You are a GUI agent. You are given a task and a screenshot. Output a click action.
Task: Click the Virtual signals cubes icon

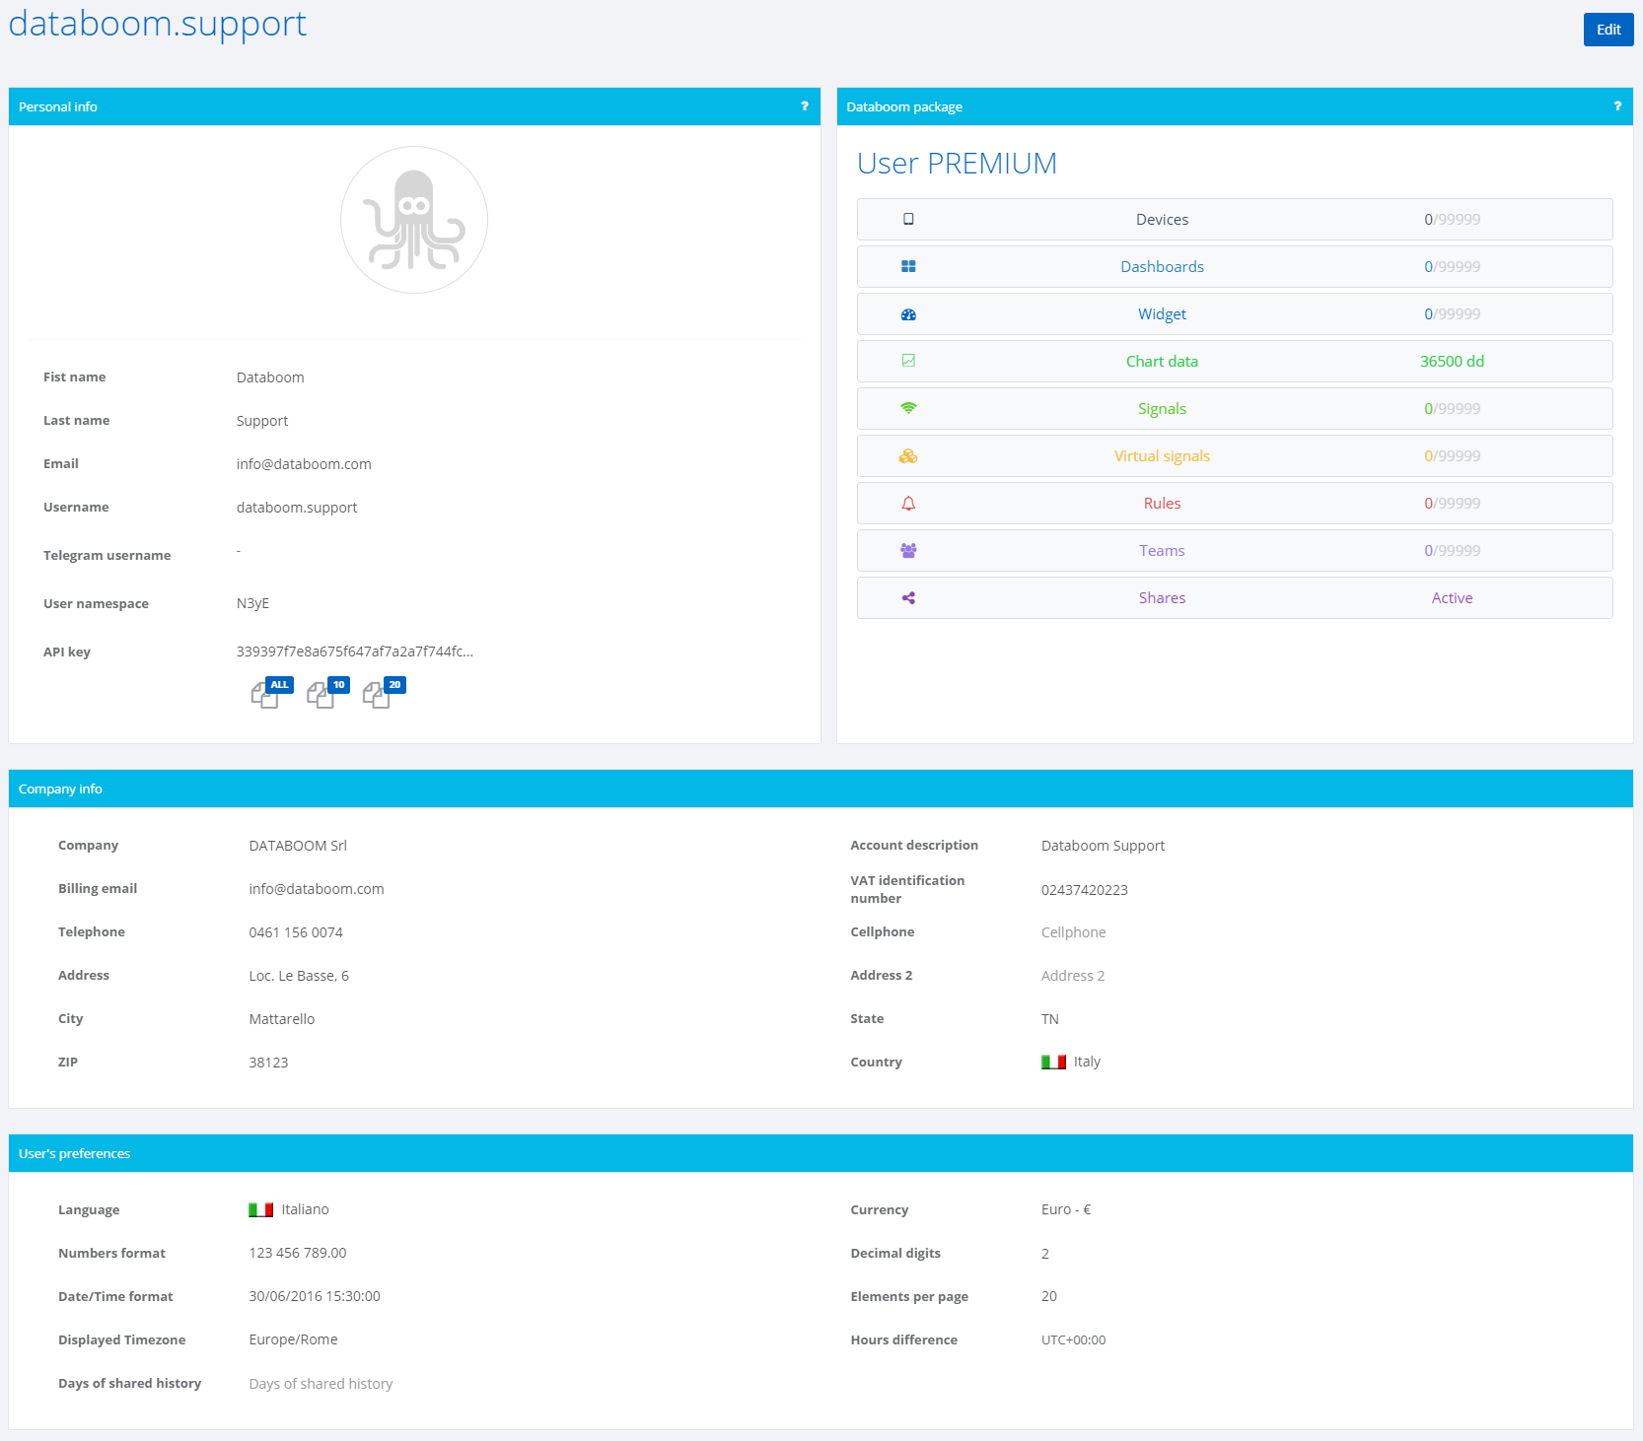coord(908,455)
